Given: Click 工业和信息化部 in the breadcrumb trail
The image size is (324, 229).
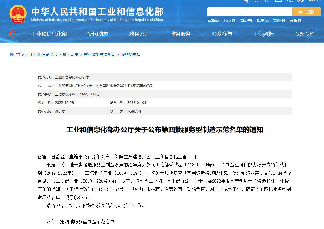Looking at the screenshot, I should pos(43,55).
